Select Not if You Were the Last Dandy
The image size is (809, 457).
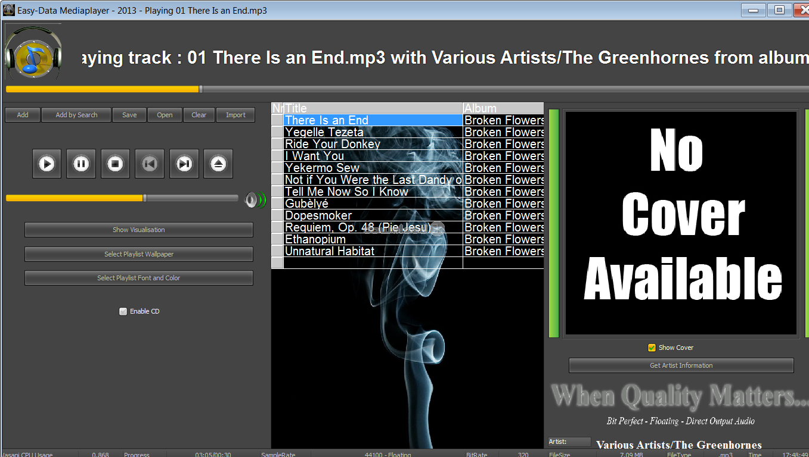[x=373, y=180]
